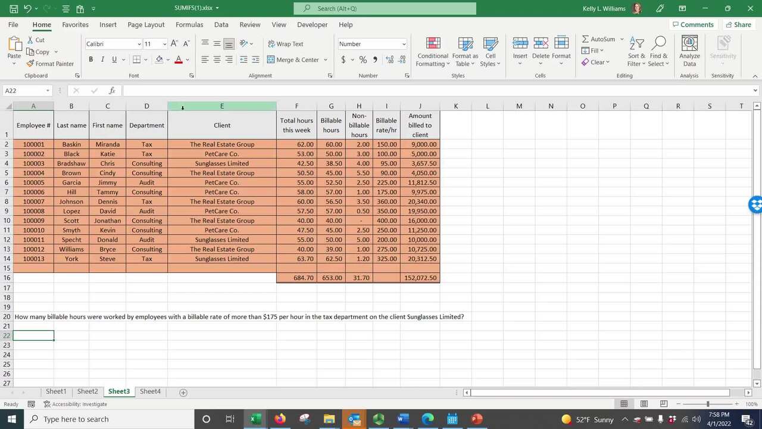This screenshot has width=762, height=429.
Task: Toggle Merge & Center
Action: pos(293,60)
